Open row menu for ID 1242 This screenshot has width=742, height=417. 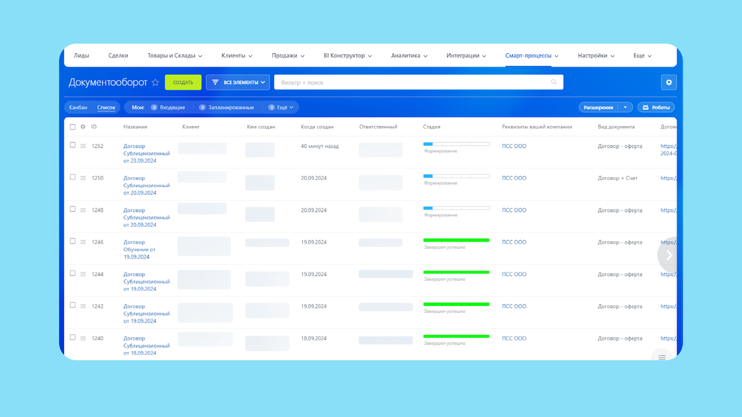pos(83,306)
